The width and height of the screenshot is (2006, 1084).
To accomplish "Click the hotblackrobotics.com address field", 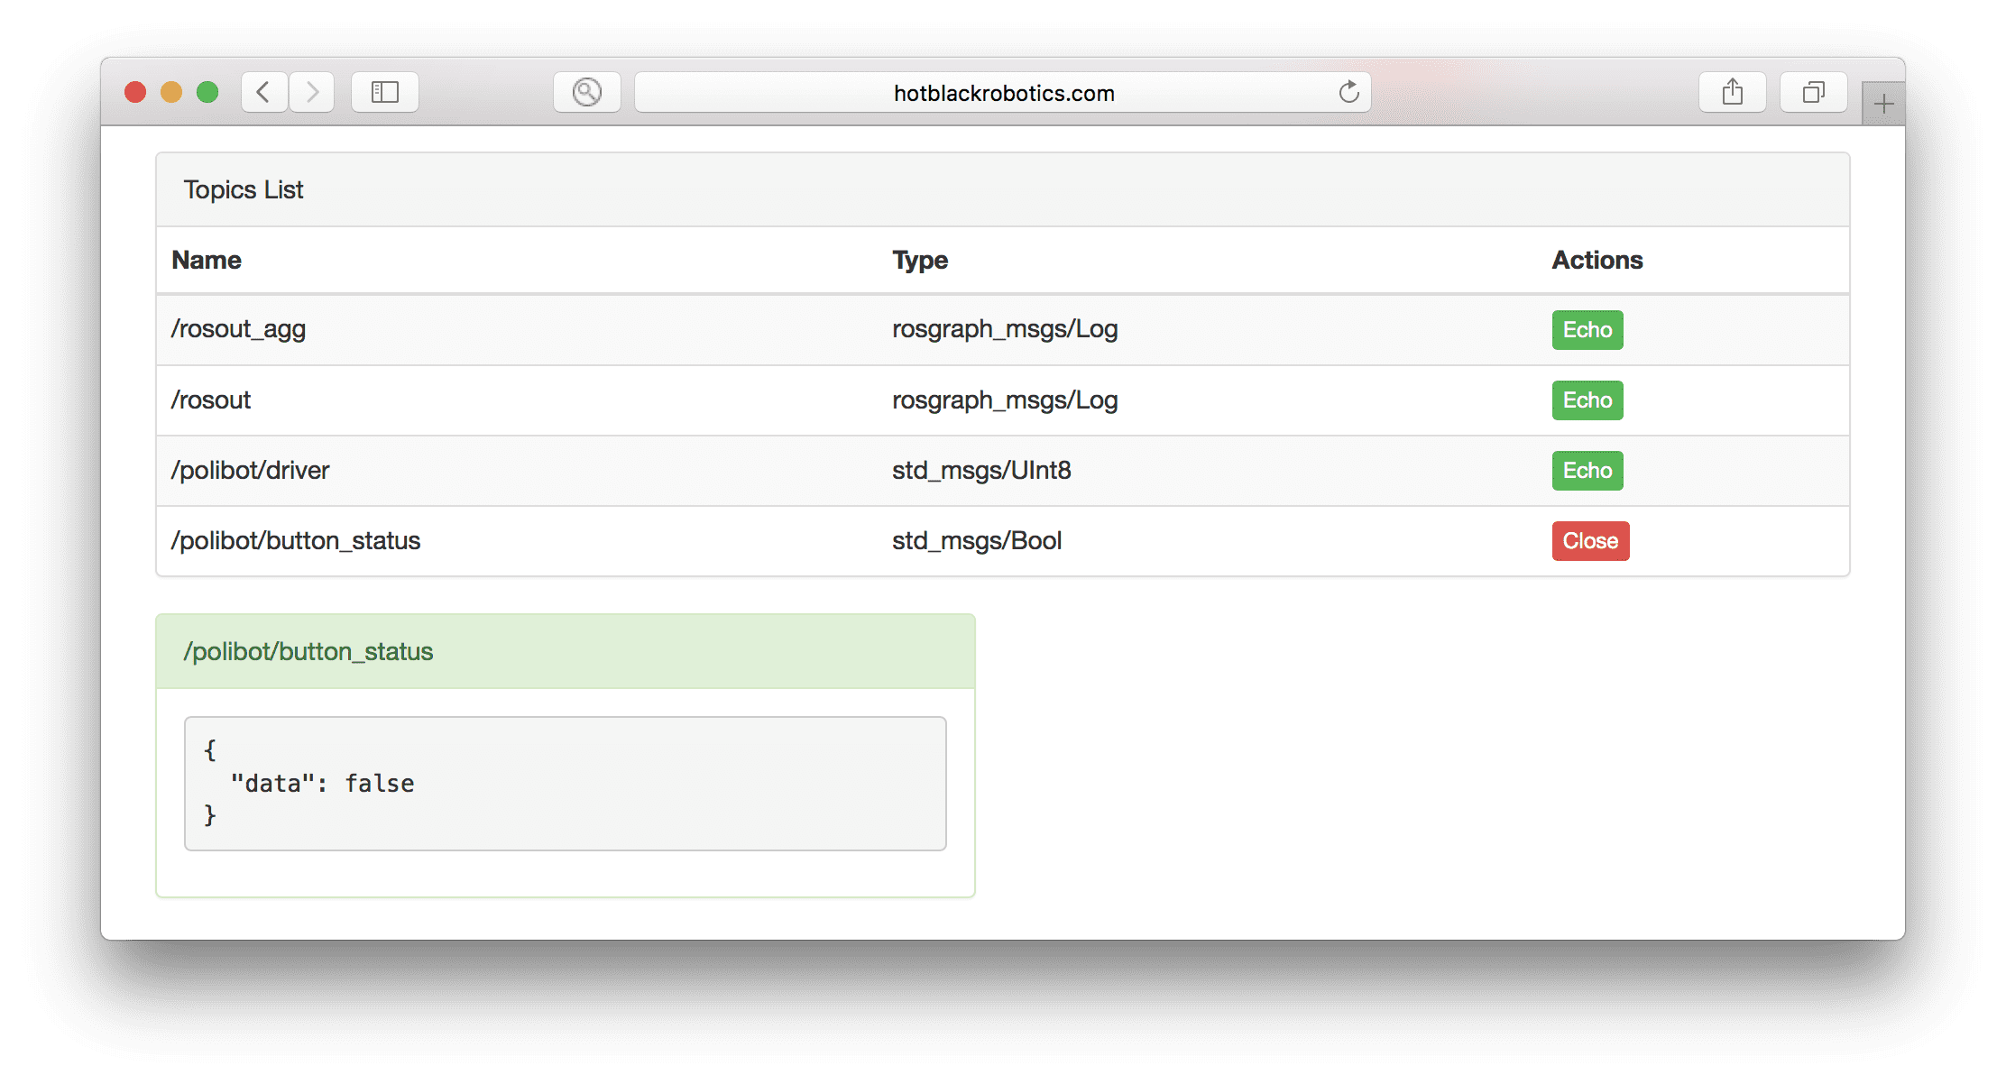I will (x=1003, y=93).
